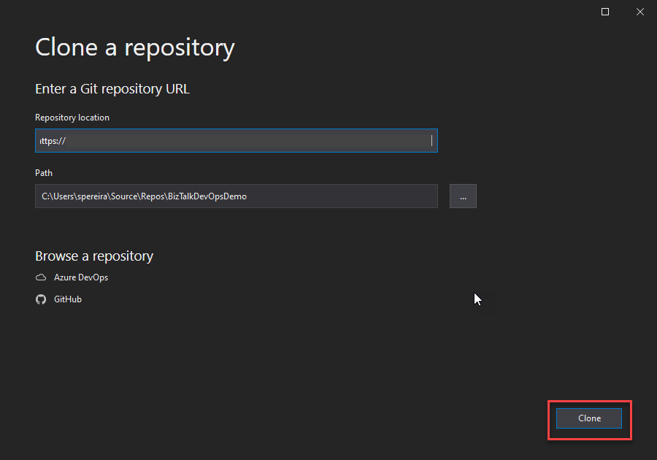Screen dimensions: 657x460
Task: Browse repositories on GitHub
Action: [x=67, y=299]
